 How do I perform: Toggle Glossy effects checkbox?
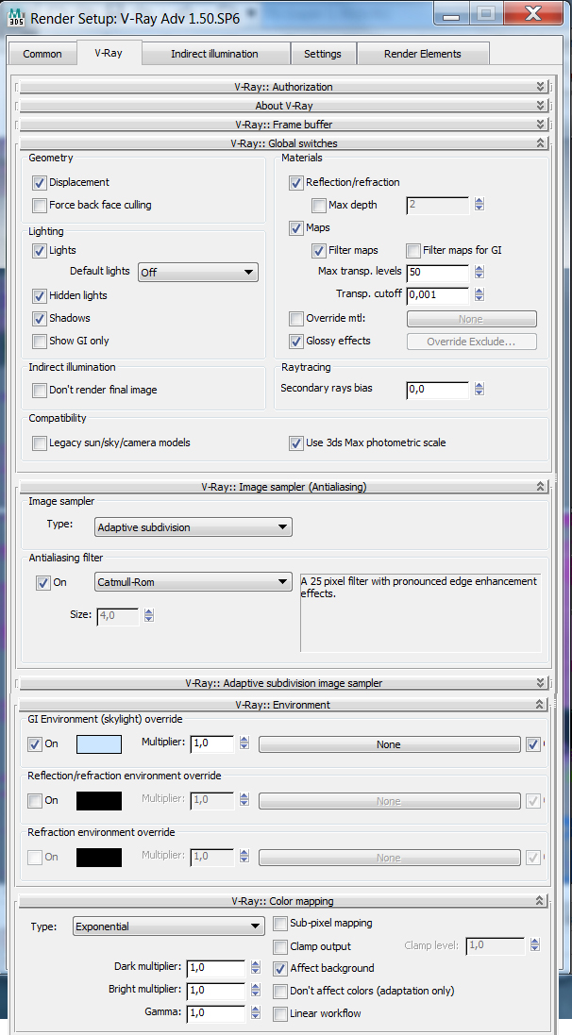pyautogui.click(x=295, y=342)
